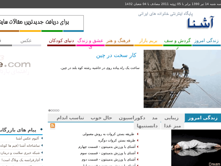Image resolution: width=221 pixels, height=166 pixels.
Task: Open the RSS feed icon
Action: 53,125
